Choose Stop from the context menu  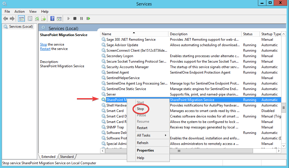point(140,109)
